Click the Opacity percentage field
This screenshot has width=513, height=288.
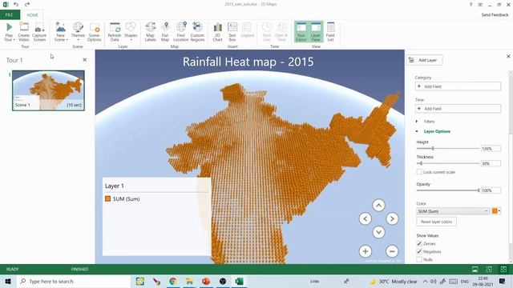[x=491, y=190]
